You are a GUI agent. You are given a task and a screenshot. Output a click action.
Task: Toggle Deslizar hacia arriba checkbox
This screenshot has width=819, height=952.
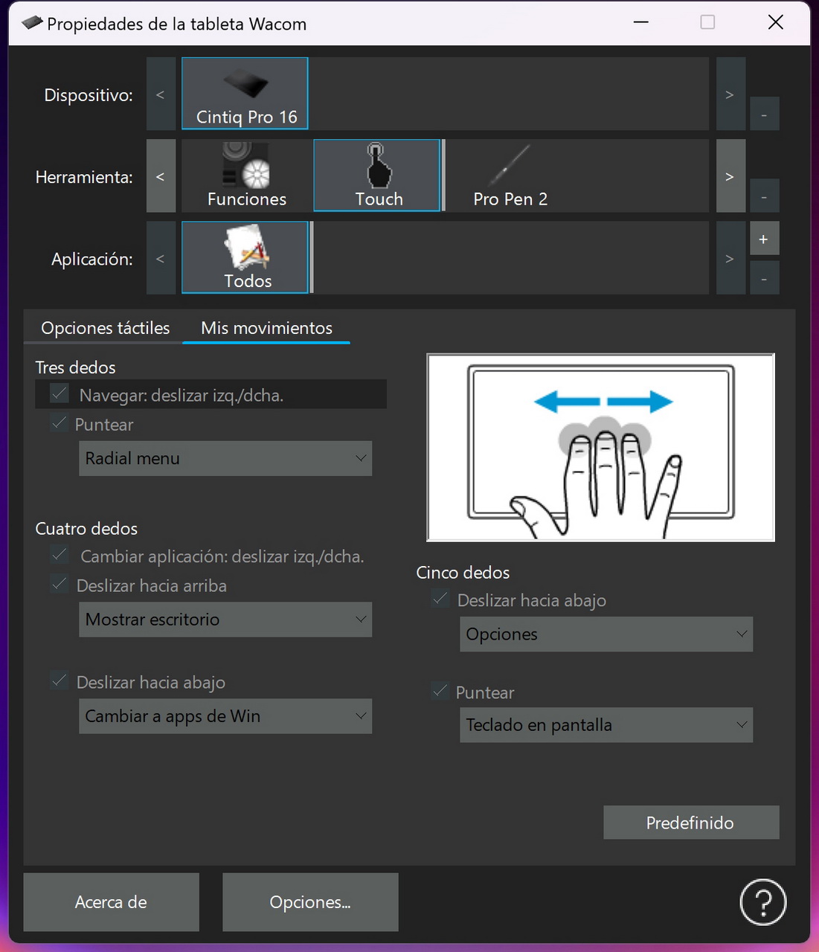[60, 585]
